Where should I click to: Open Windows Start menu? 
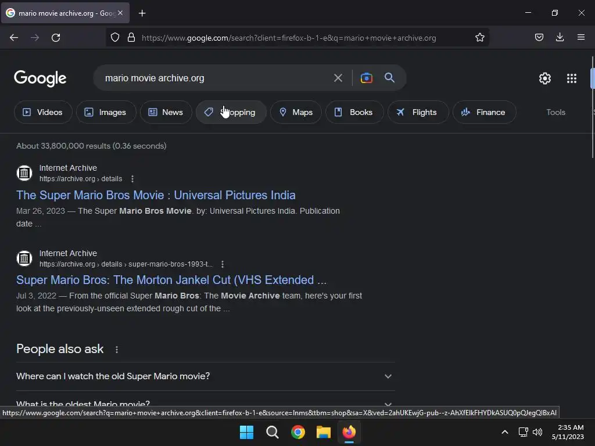(x=246, y=432)
